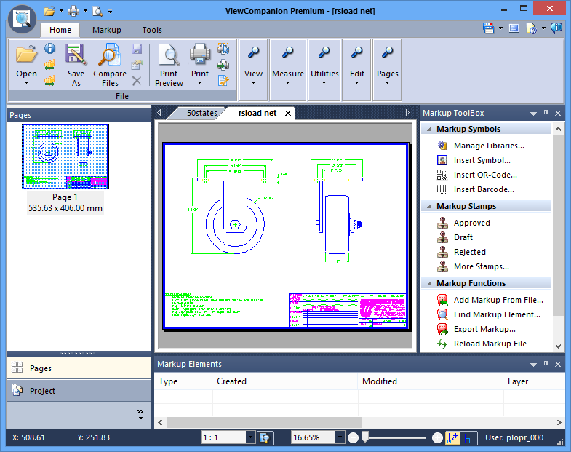Click the Open file folder icon
571x452 pixels.
click(x=26, y=55)
